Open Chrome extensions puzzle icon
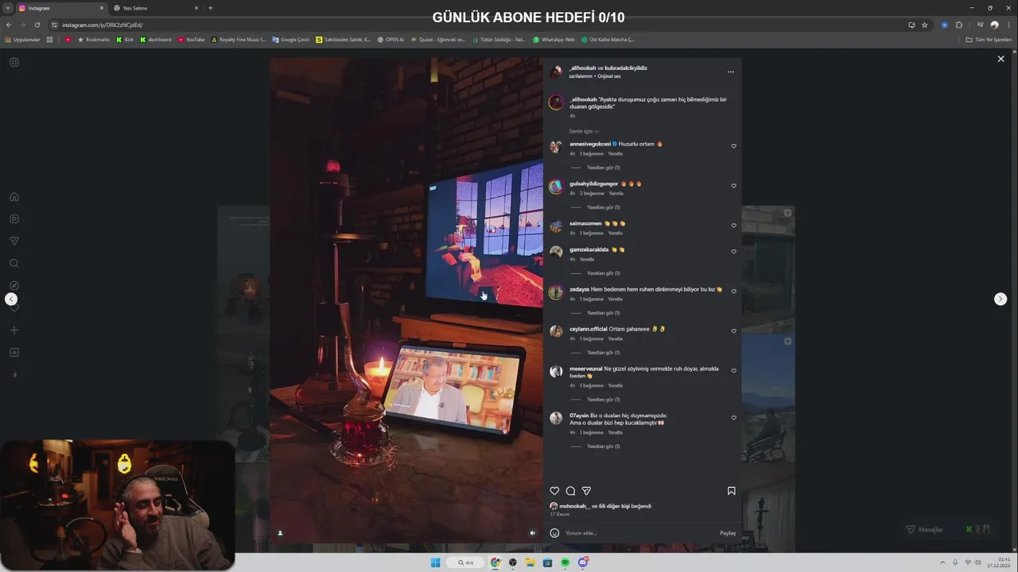 [x=958, y=25]
